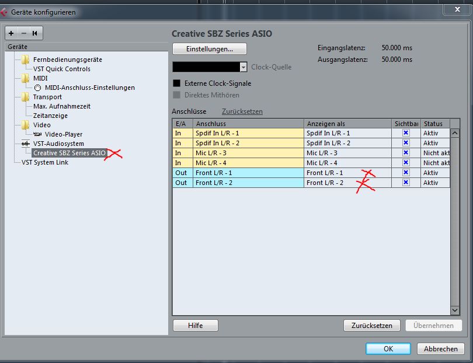Image resolution: width=473 pixels, height=363 pixels.
Task: Click the reset-to-start arrow icon in device toolbar
Action: pos(34,33)
